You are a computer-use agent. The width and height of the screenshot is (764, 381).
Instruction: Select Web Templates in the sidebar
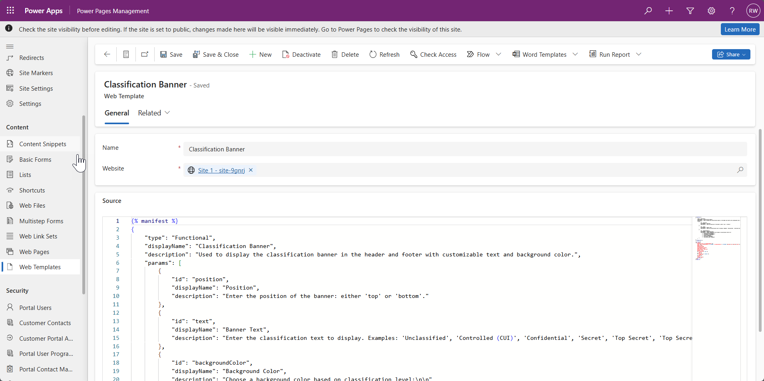pyautogui.click(x=40, y=267)
